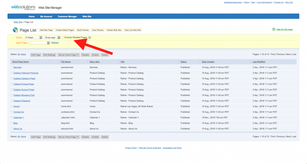Click the Last Modified sort arrow indicator
This screenshot has height=164, width=307.
[267, 62]
